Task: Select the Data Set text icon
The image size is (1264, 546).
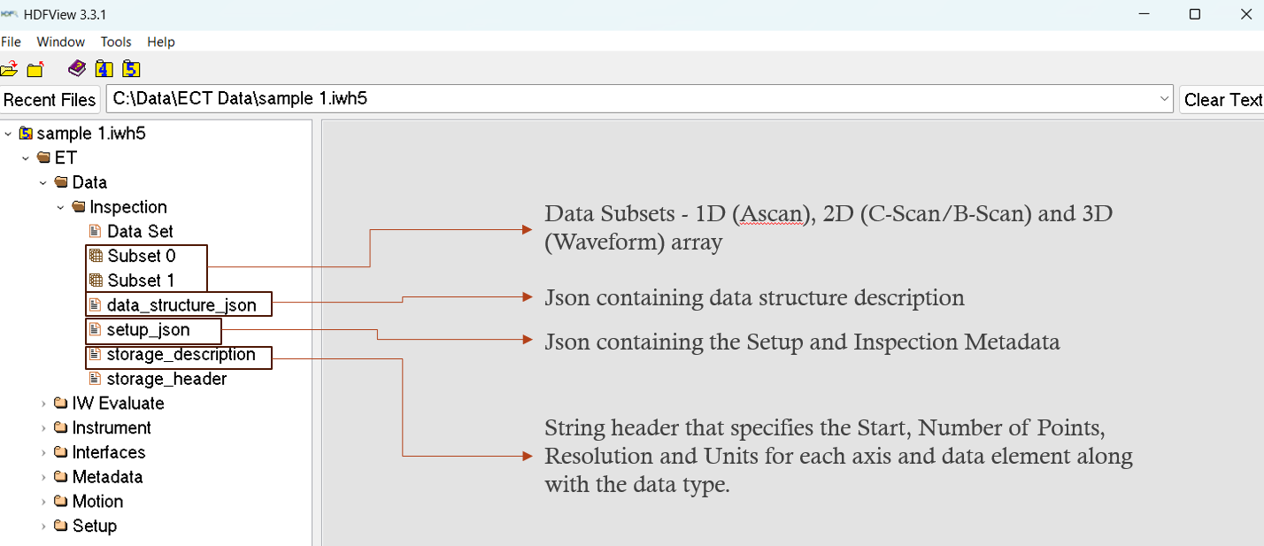Action: point(96,232)
